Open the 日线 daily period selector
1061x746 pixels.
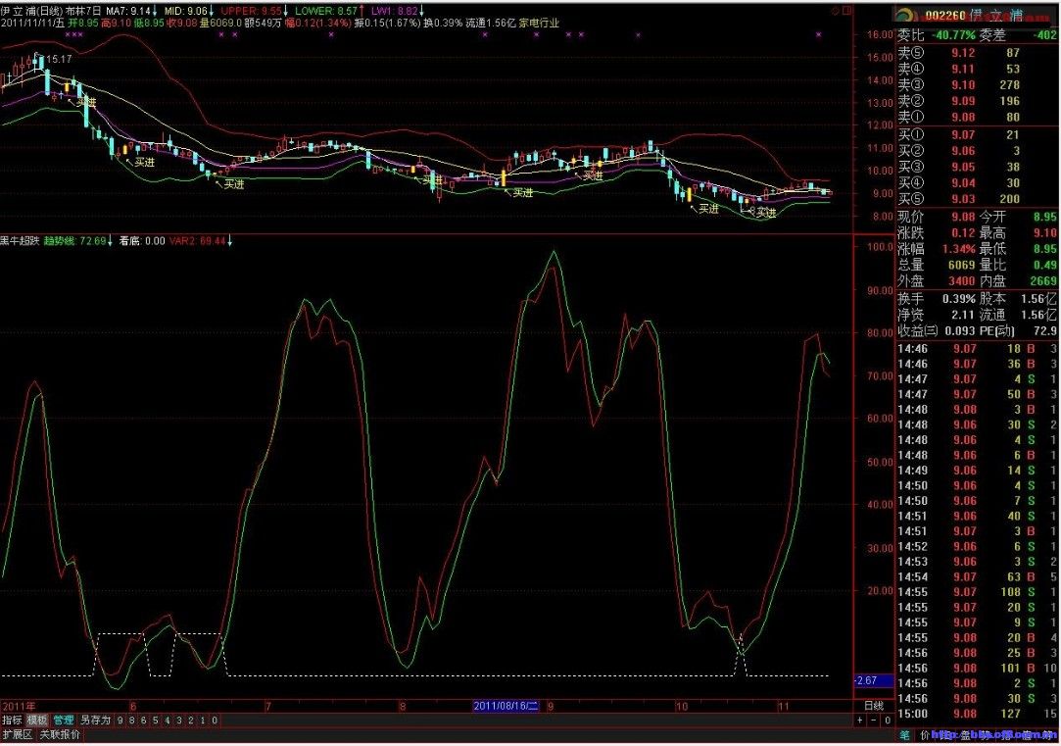[873, 706]
